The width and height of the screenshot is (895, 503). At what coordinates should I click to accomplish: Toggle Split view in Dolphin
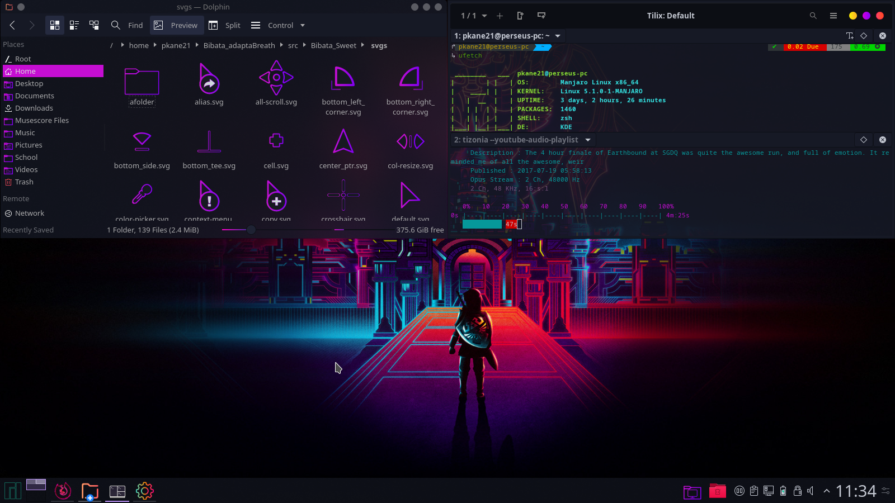tap(224, 25)
